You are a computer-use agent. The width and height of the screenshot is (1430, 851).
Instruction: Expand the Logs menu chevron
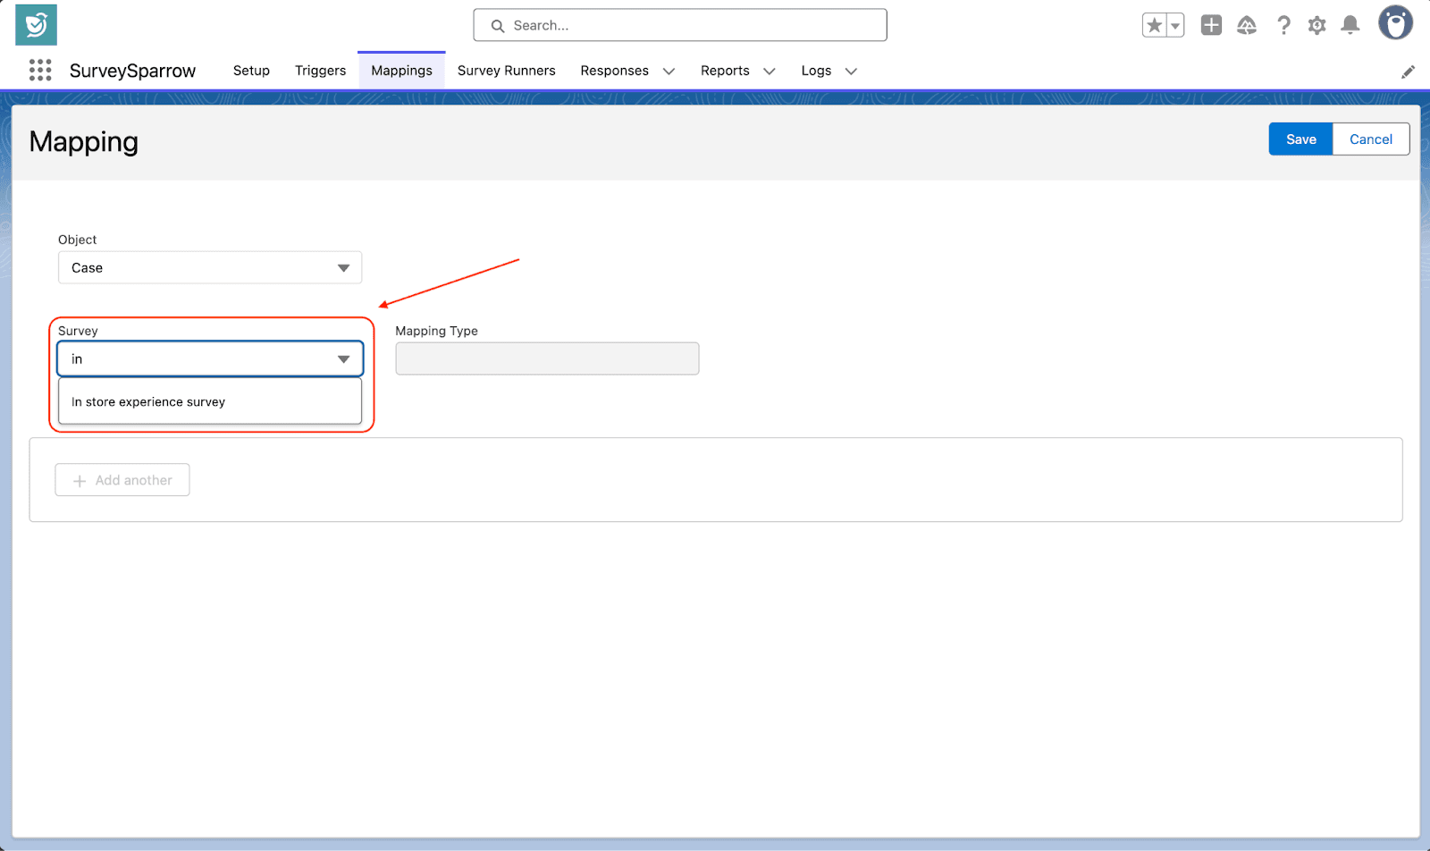coord(851,72)
